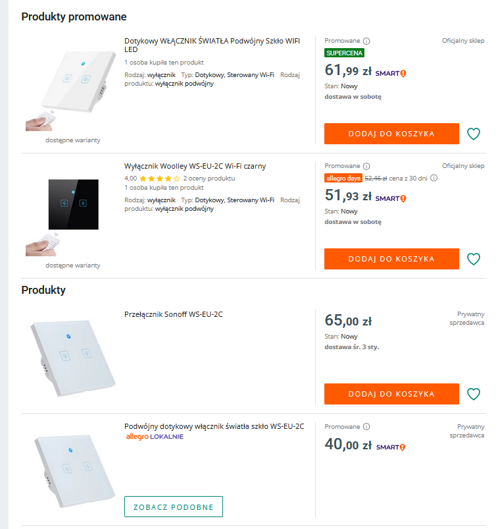Click Smart badge next to 61,99 zł price

pyautogui.click(x=391, y=73)
